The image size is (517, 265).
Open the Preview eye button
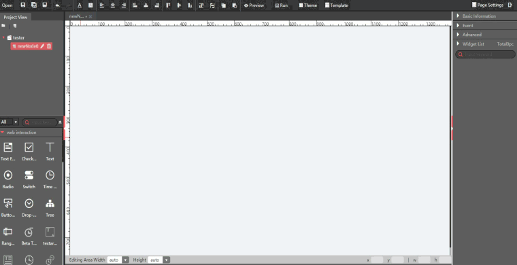click(x=254, y=5)
